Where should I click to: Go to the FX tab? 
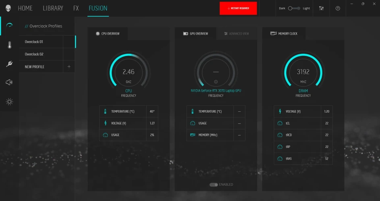76,8
